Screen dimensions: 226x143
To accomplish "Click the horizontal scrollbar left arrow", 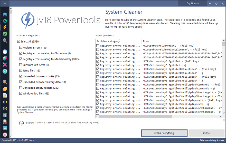I will tap(97, 116).
